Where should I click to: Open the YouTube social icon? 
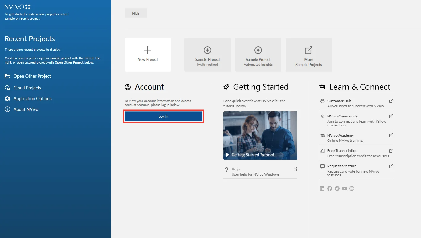pos(345,188)
